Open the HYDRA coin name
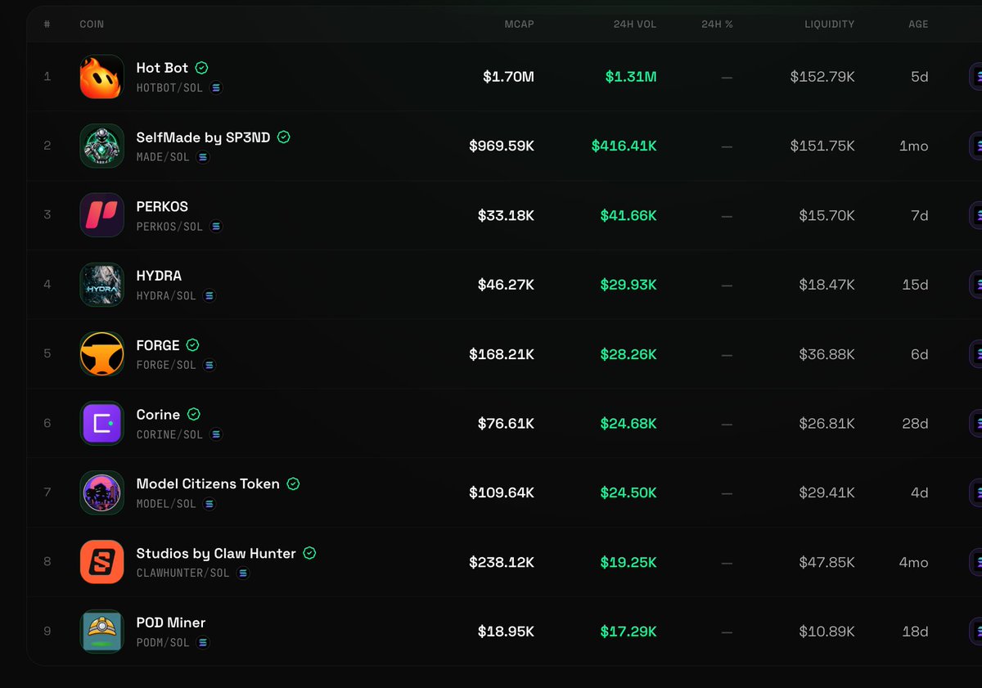Image resolution: width=982 pixels, height=688 pixels. coord(159,276)
